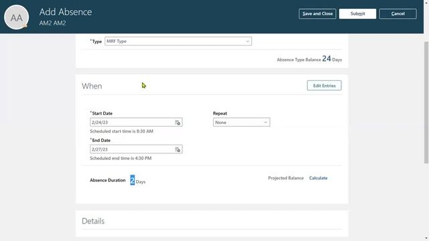Click the Add Absence page title
429x241 pixels.
point(66,12)
